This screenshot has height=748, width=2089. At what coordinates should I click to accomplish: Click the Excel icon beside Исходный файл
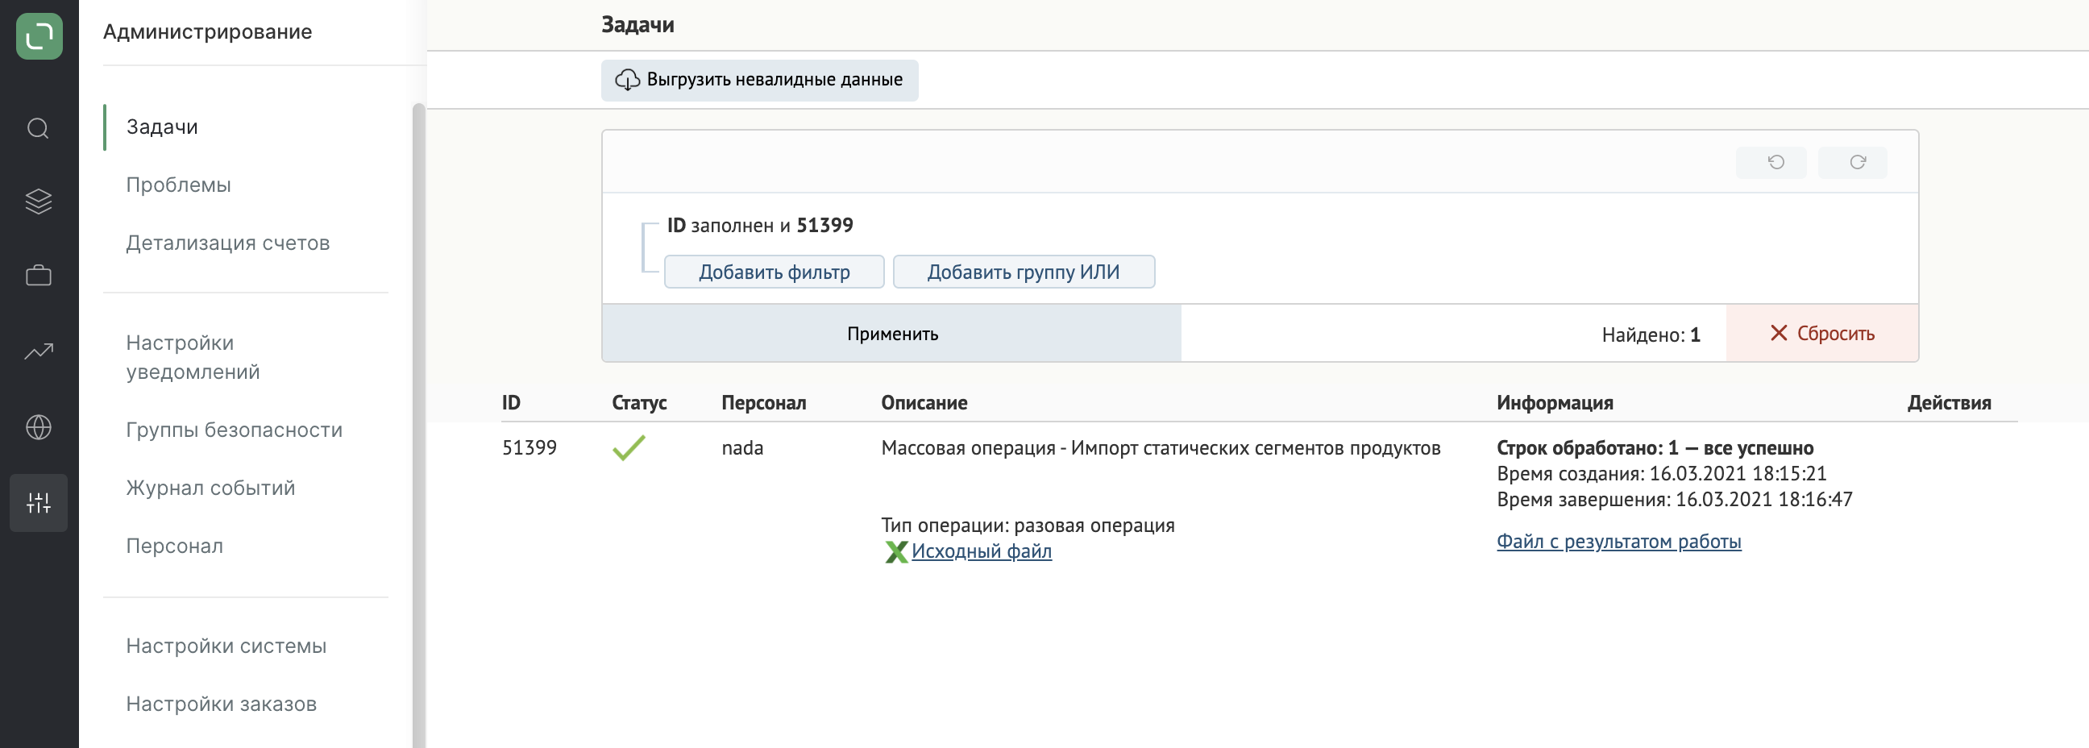pos(895,551)
